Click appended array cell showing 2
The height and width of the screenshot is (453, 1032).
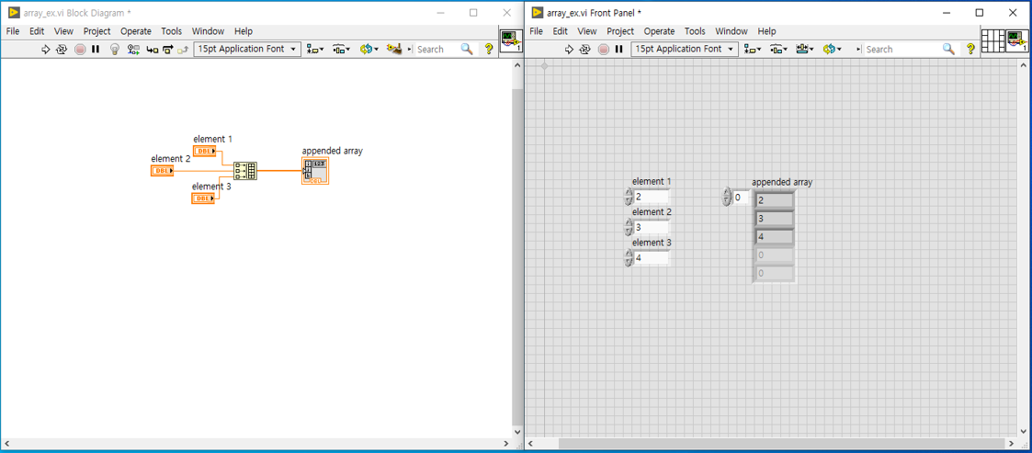click(x=774, y=200)
